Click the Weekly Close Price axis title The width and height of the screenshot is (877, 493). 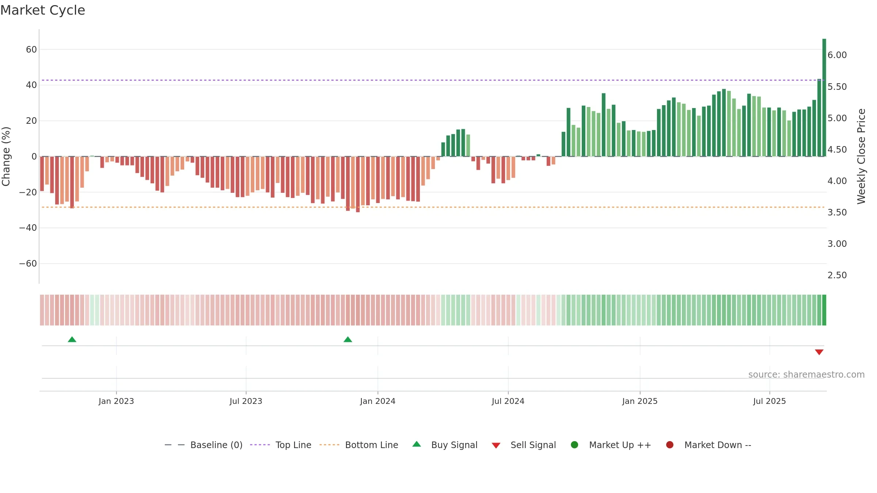click(861, 156)
